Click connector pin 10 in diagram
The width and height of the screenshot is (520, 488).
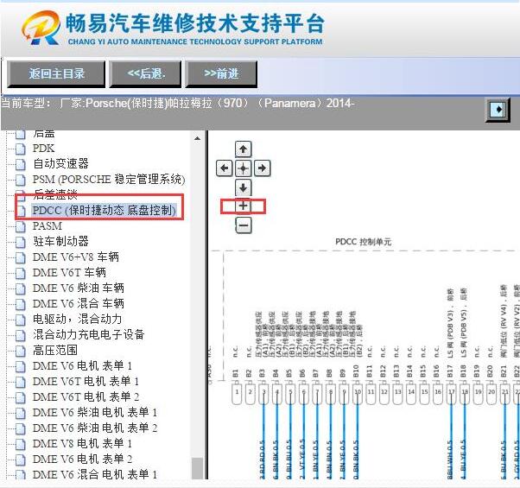click(358, 393)
